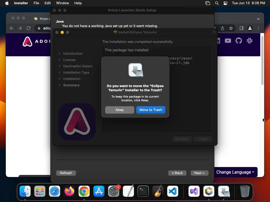The width and height of the screenshot is (270, 202).
Task: Switch to Google Chrome in Dock
Action: coord(84,191)
